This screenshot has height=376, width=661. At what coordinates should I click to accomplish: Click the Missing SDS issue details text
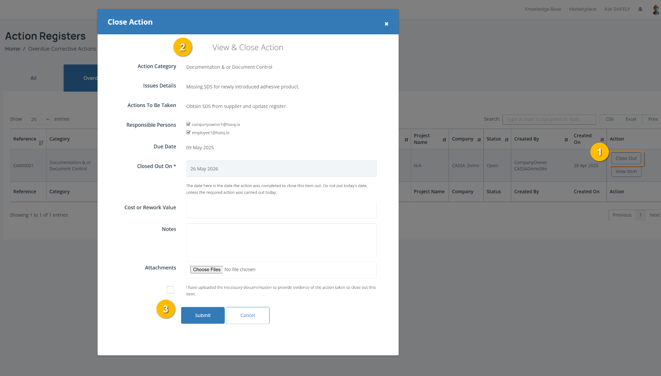(242, 87)
